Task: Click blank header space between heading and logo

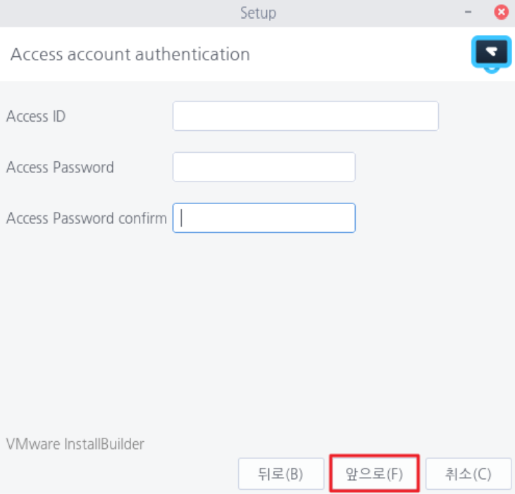Action: (359, 54)
